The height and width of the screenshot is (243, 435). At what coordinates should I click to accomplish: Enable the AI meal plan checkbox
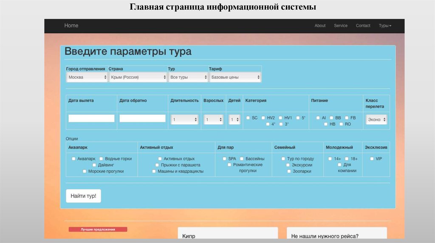(x=318, y=118)
